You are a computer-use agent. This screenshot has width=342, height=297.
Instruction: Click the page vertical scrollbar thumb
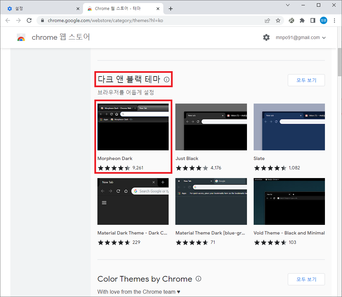(340, 62)
